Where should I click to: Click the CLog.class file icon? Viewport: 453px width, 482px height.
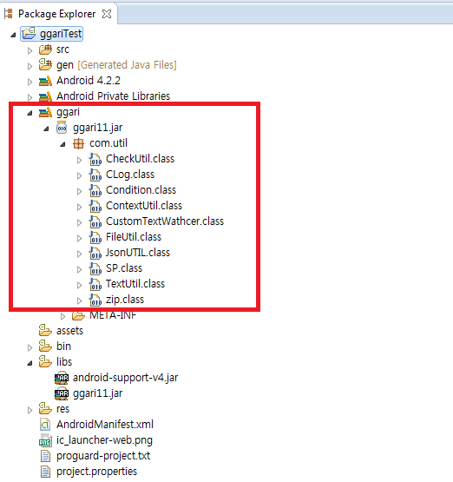95,175
